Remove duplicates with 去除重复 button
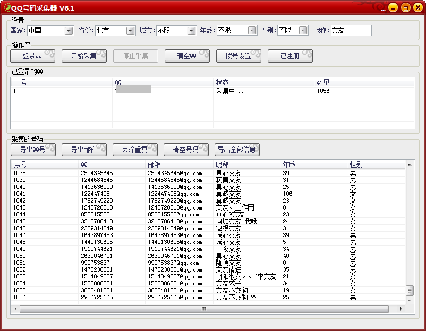 point(135,150)
